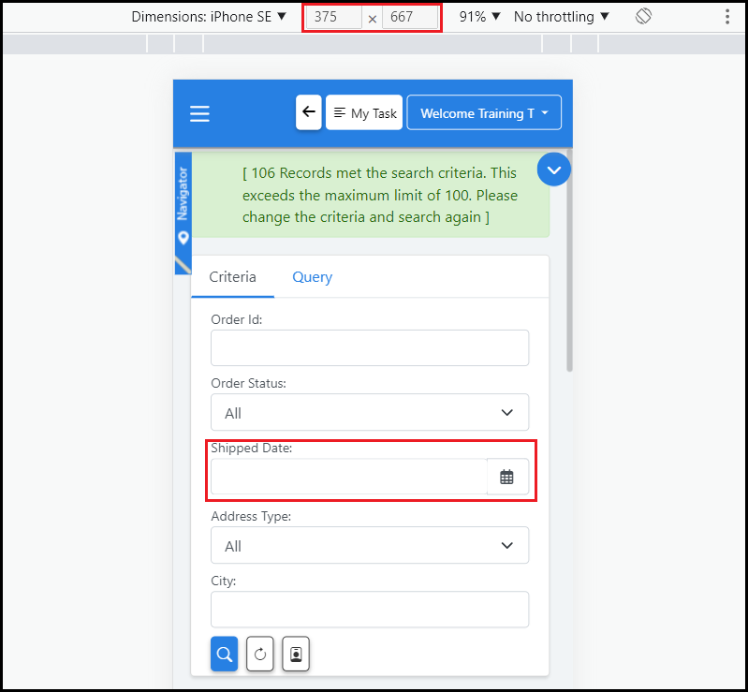Open the Shipped Date calendar picker
Screen dimensions: 748x692
(x=507, y=477)
